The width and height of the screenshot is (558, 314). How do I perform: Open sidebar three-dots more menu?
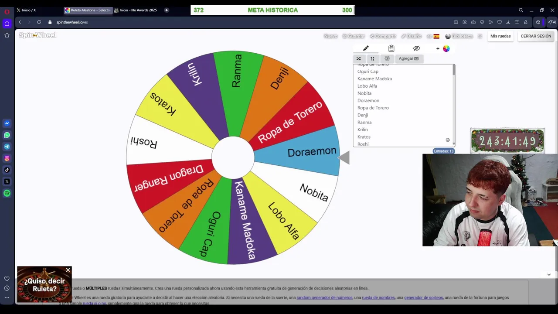(x=7, y=297)
